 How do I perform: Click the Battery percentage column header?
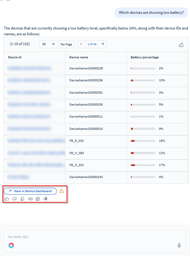(145, 57)
